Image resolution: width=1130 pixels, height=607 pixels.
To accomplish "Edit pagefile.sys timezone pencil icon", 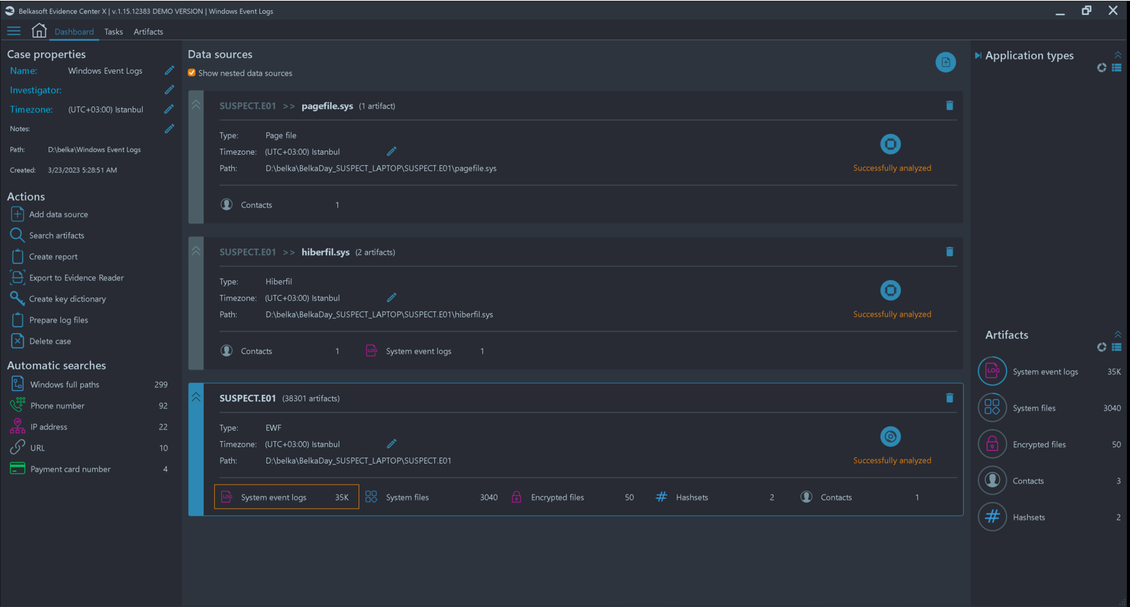I will point(392,151).
